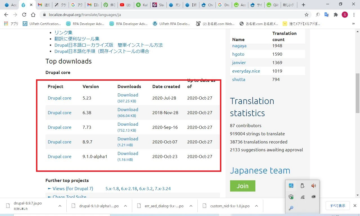This screenshot has width=360, height=216.
Task: Click the scrollbar down arrow
Action: click(357, 195)
